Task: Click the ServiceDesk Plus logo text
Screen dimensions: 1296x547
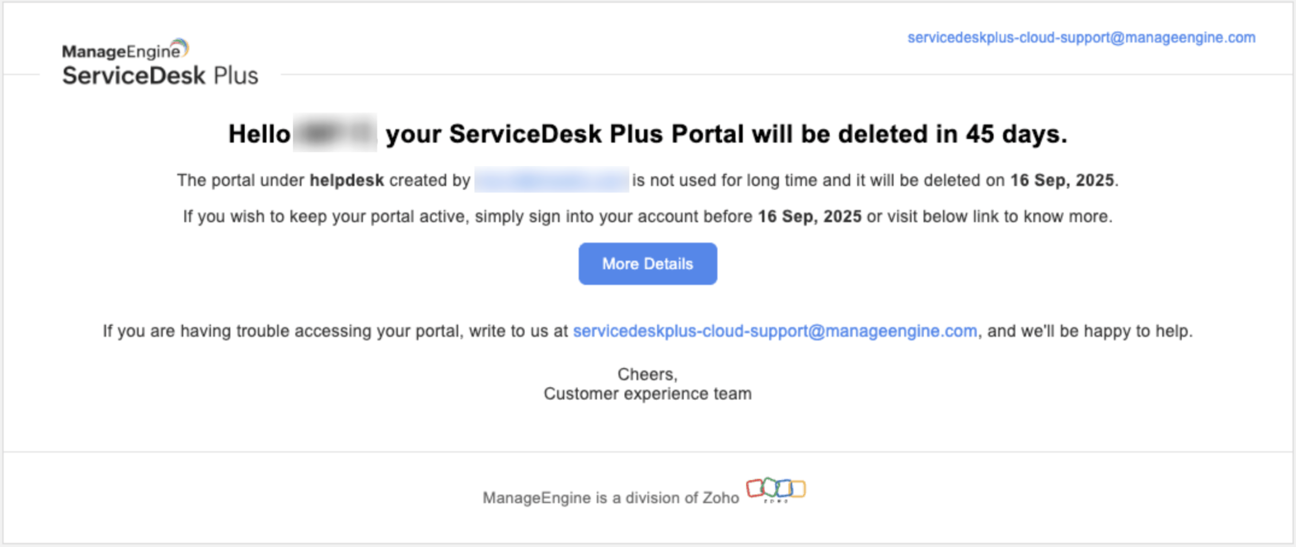Action: point(160,76)
